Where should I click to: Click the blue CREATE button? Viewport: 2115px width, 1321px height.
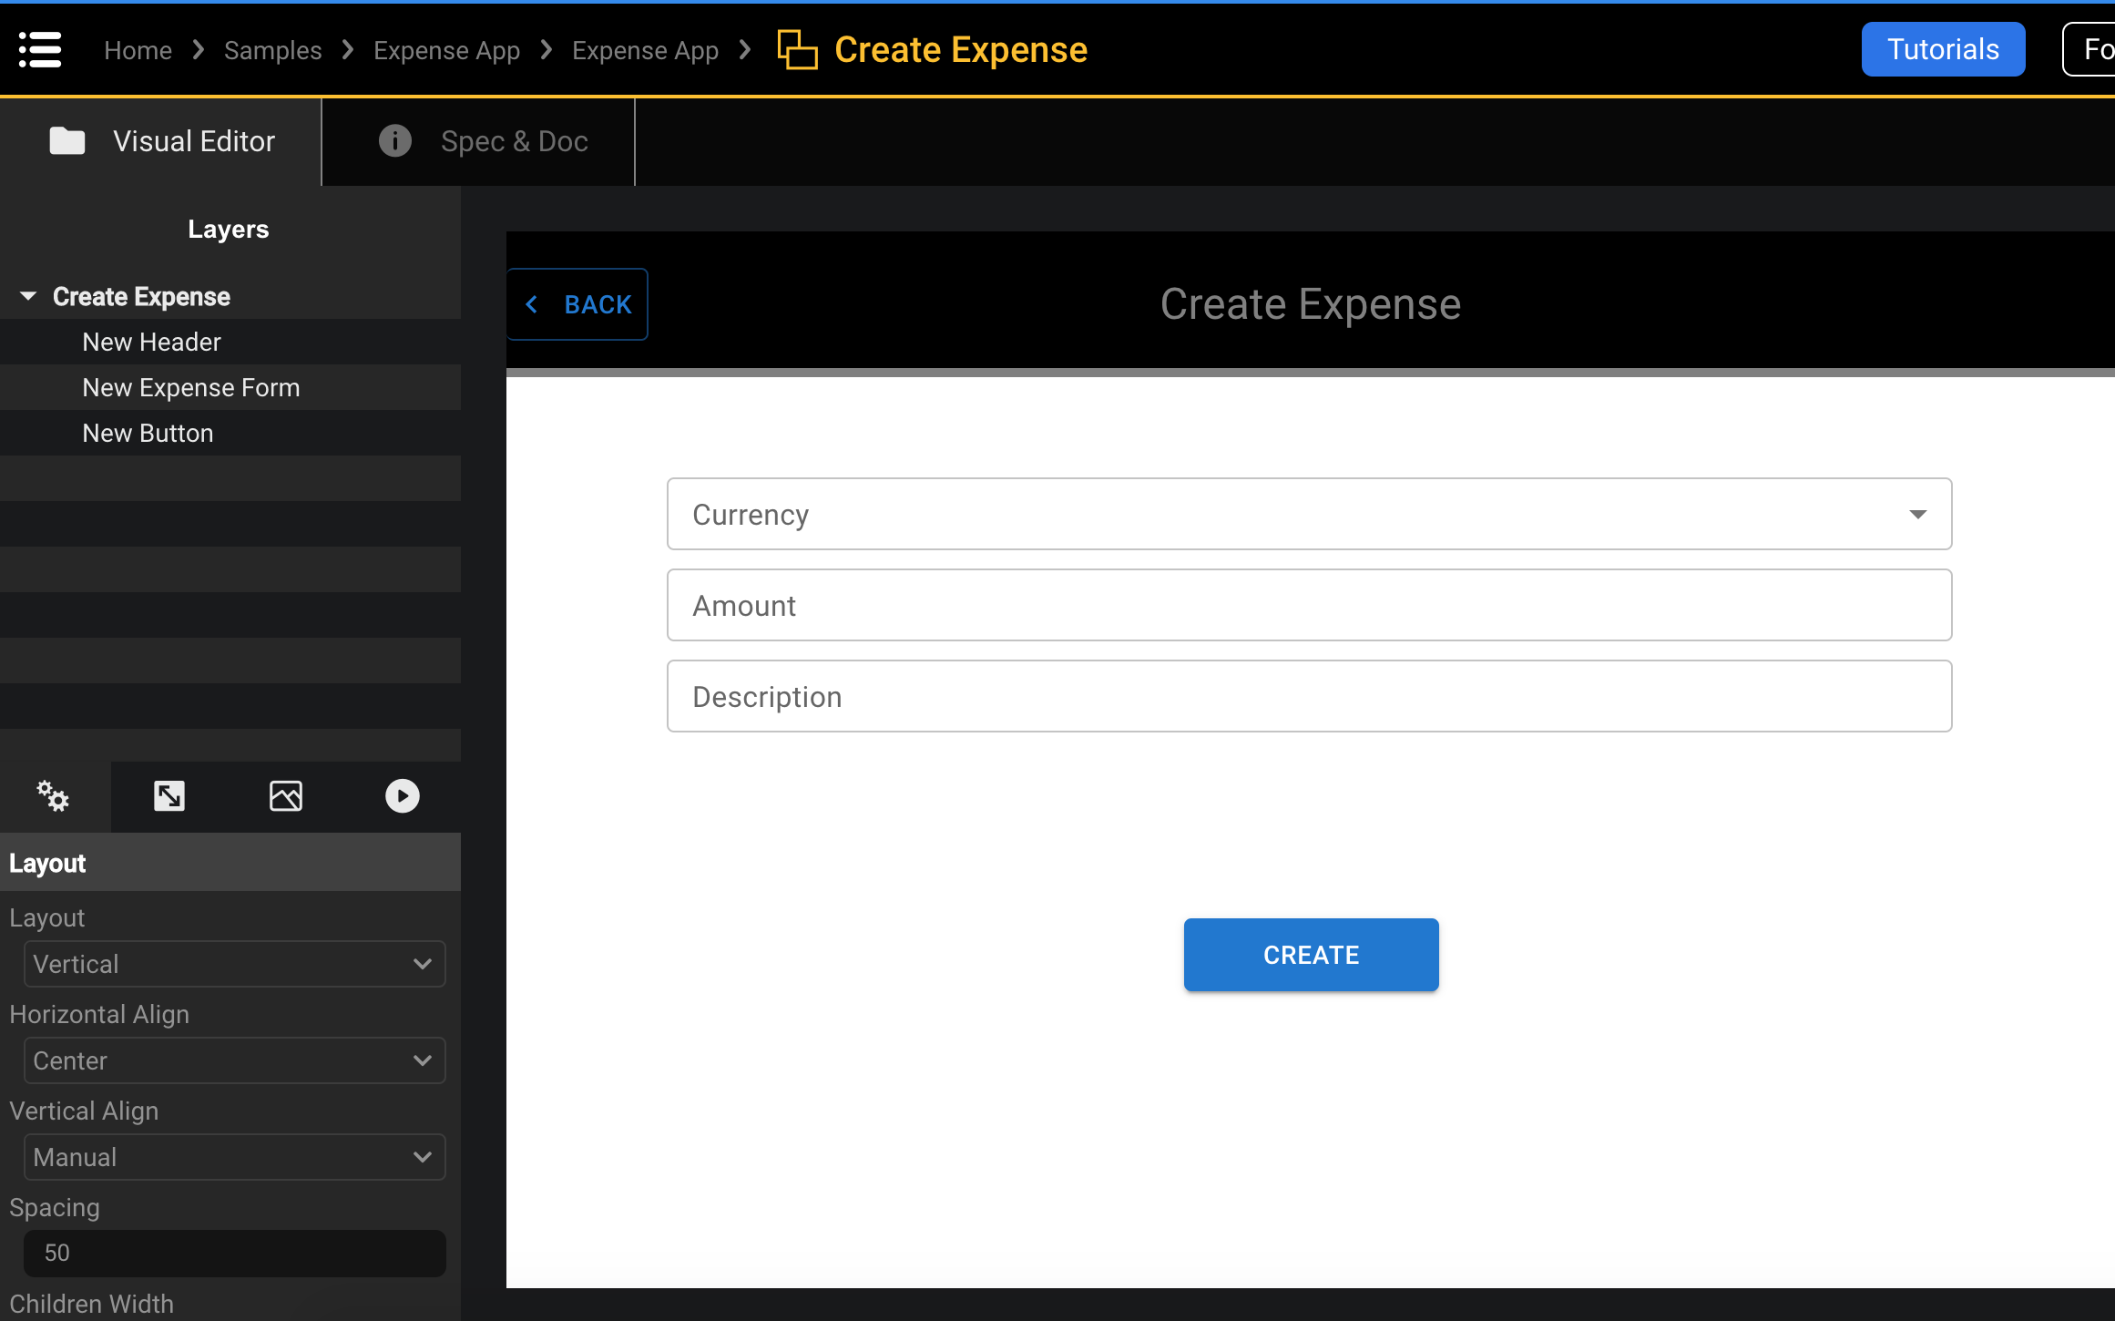click(1311, 955)
